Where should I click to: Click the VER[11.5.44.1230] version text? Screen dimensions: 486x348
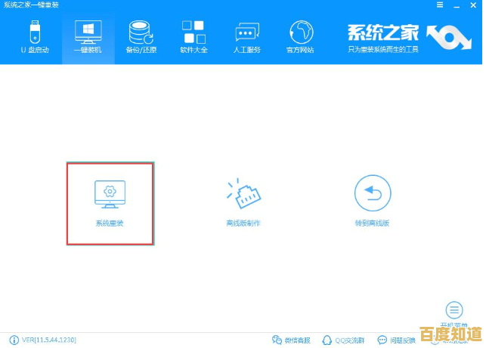tap(49, 340)
